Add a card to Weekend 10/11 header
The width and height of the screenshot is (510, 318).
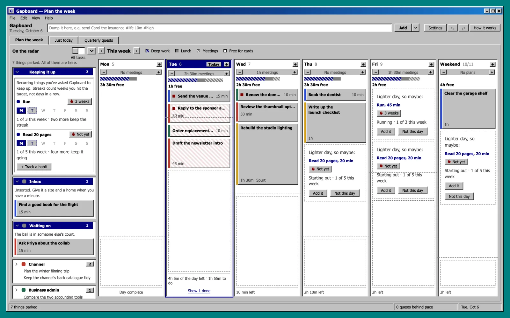point(493,64)
